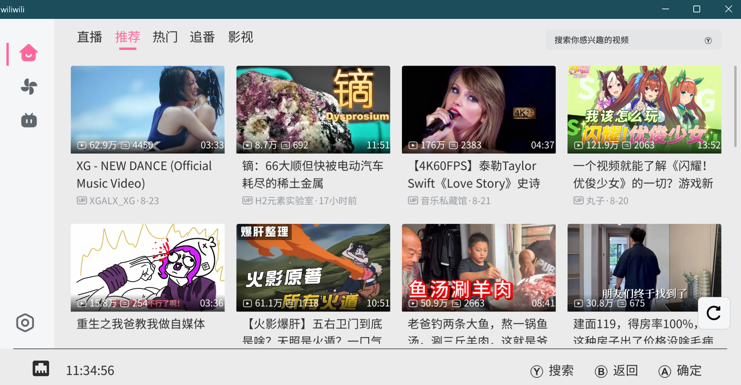
Task: Click duration 08:41 on 鱼汤涮羊肉 video
Action: click(543, 303)
